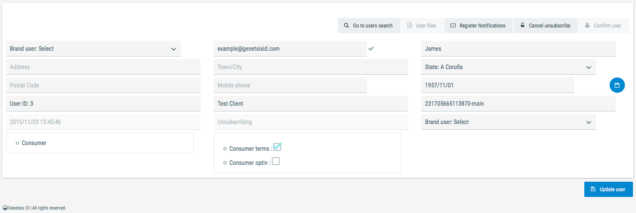Click the Cancel unsubscribe button text
Image resolution: width=636 pixels, height=213 pixels.
click(x=549, y=26)
